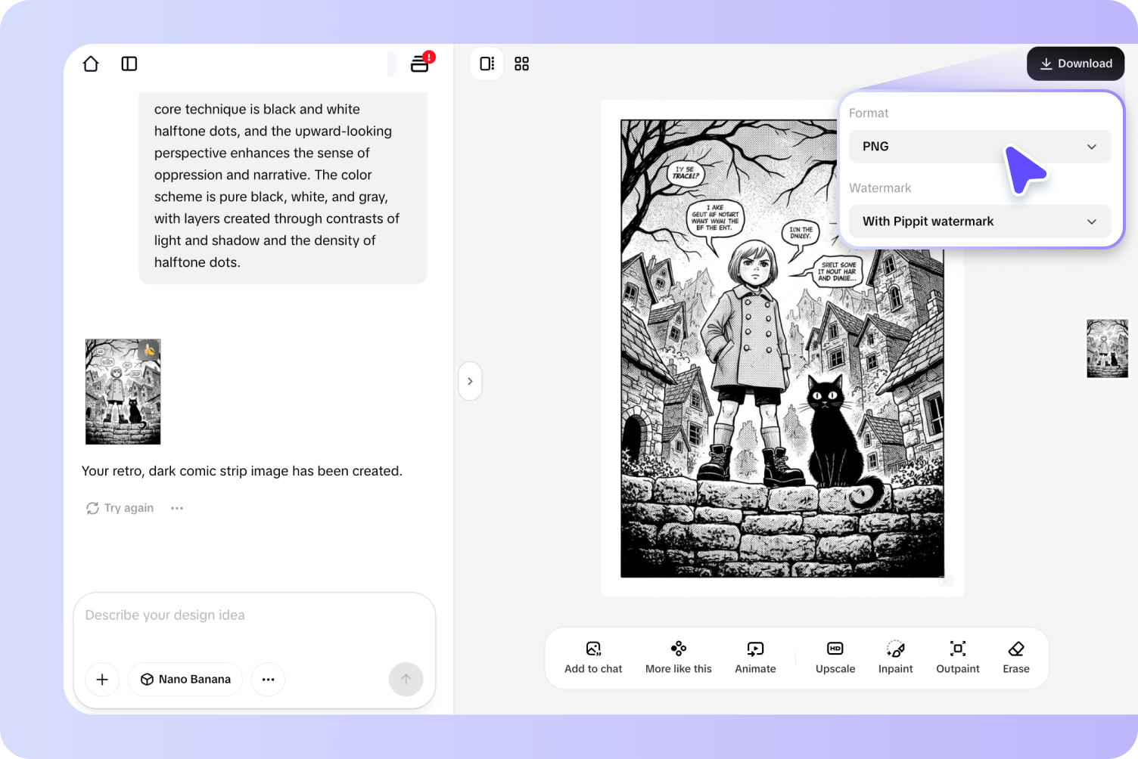Image resolution: width=1138 pixels, height=759 pixels.
Task: Select More like this tool
Action: 679,658
